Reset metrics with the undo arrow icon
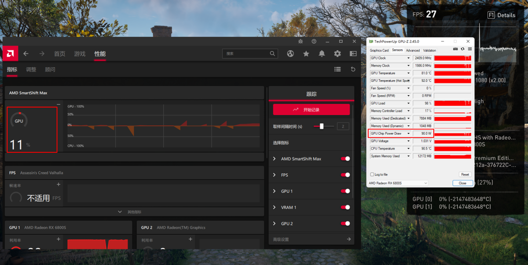 tap(353, 69)
